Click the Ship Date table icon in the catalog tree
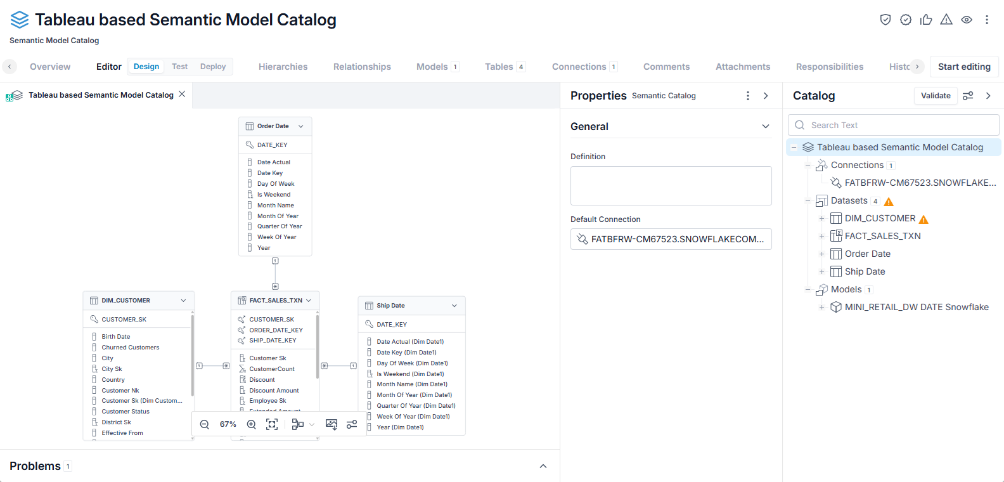The image size is (1004, 482). [836, 271]
